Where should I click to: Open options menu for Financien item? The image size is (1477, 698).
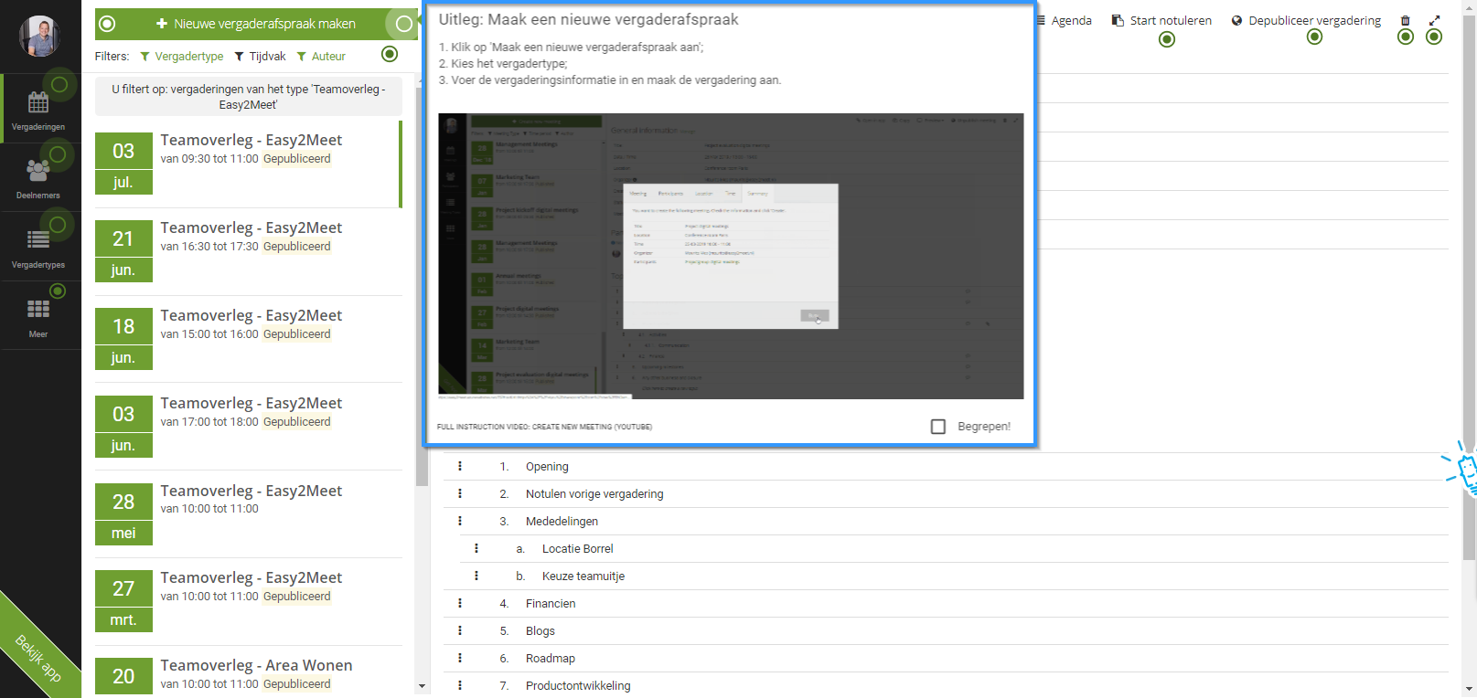point(460,603)
